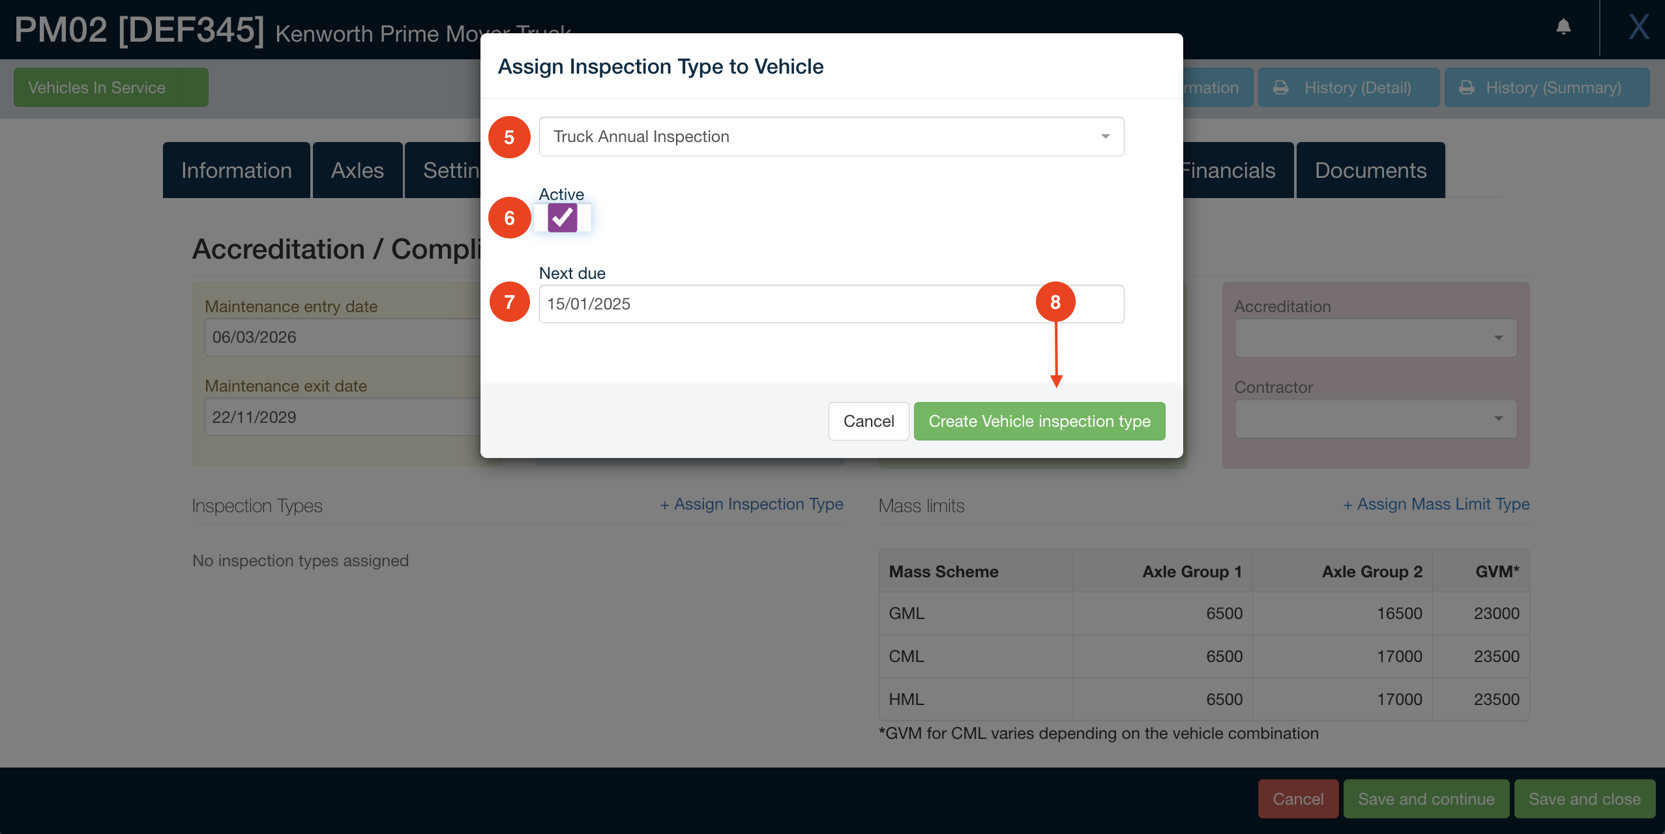The image size is (1665, 834).
Task: Click the Assign Mass Limit Type link
Action: 1436,504
